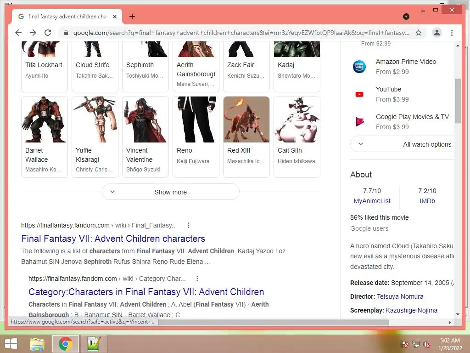Click the Chrome taskbar icon
This screenshot has height=353, width=470.
[65, 344]
